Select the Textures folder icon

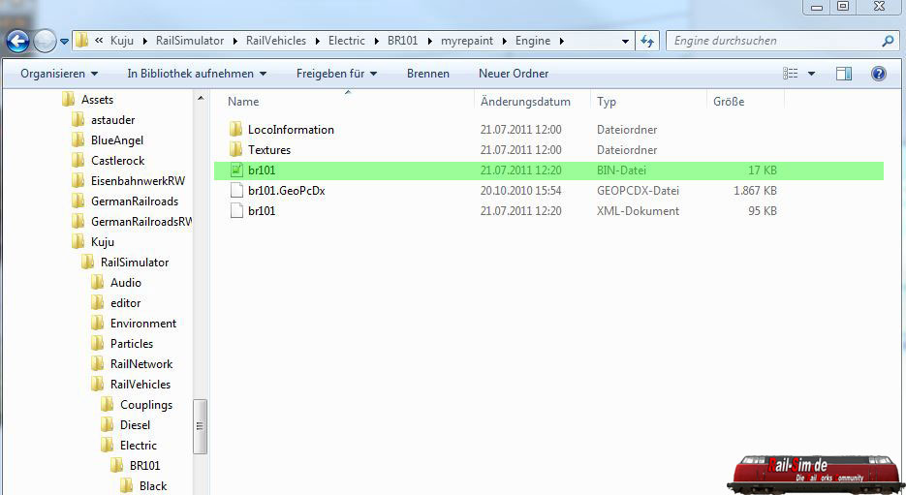(x=235, y=149)
